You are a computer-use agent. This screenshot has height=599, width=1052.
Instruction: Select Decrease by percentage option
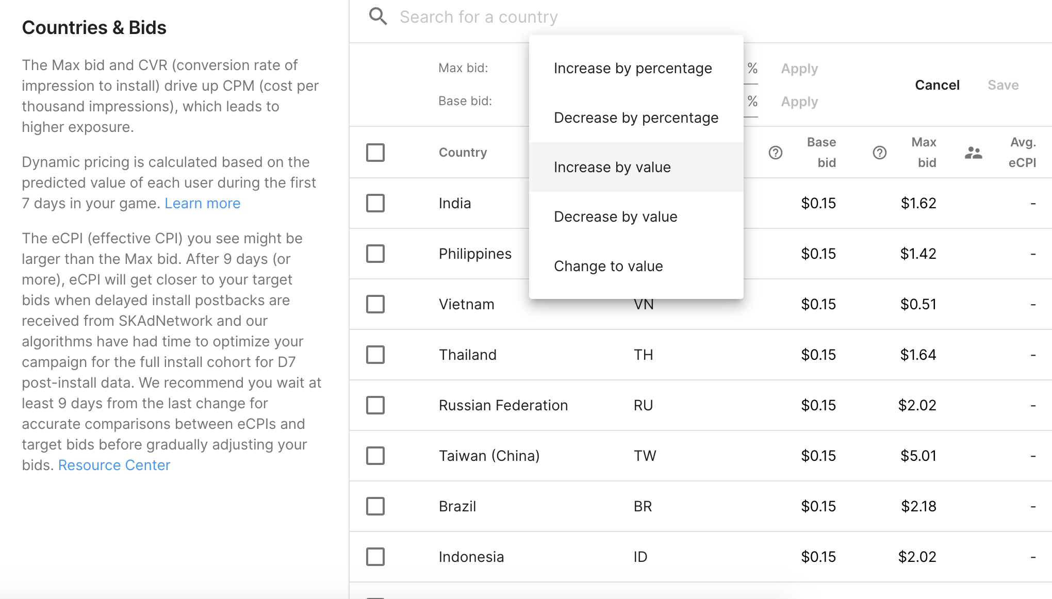coord(636,118)
